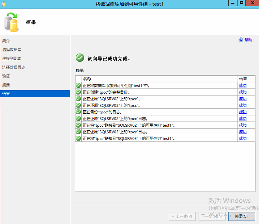This screenshot has height=224, width=259.
Task: Click the large green check beside 该向导已成功完成
Action: coord(80,58)
